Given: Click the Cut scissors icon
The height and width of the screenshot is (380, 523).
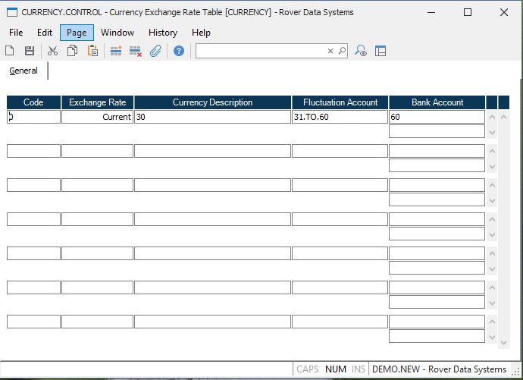Looking at the screenshot, I should [x=52, y=51].
